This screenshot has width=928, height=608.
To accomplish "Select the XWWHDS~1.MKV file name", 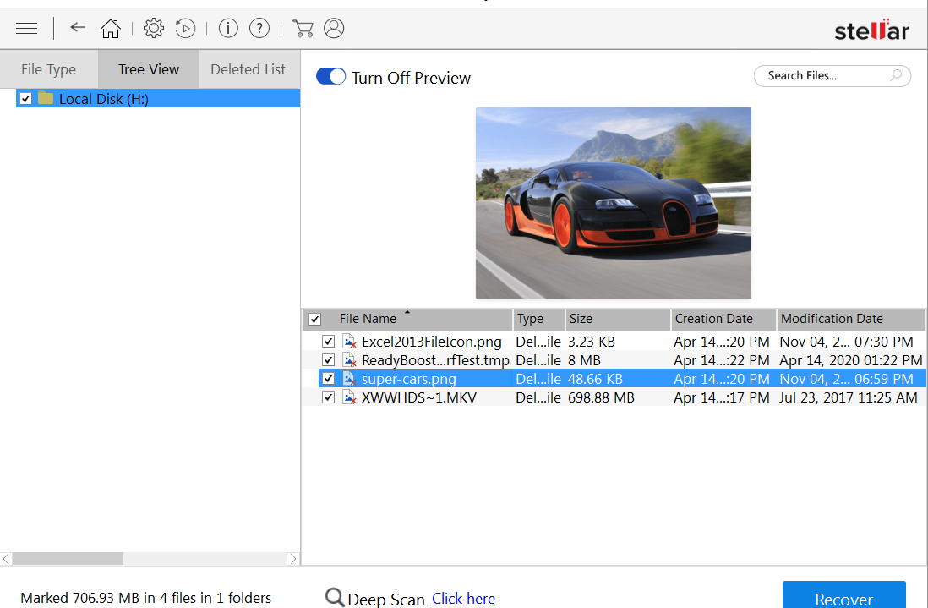I will coord(419,397).
